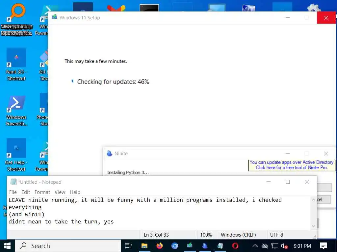Click the crossed-out cloud tray icon
The height and width of the screenshot is (252, 337).
point(265,246)
